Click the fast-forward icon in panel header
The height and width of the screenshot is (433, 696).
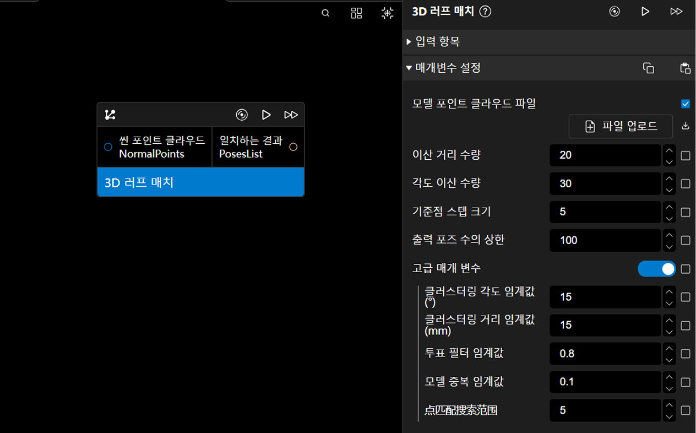coord(676,12)
